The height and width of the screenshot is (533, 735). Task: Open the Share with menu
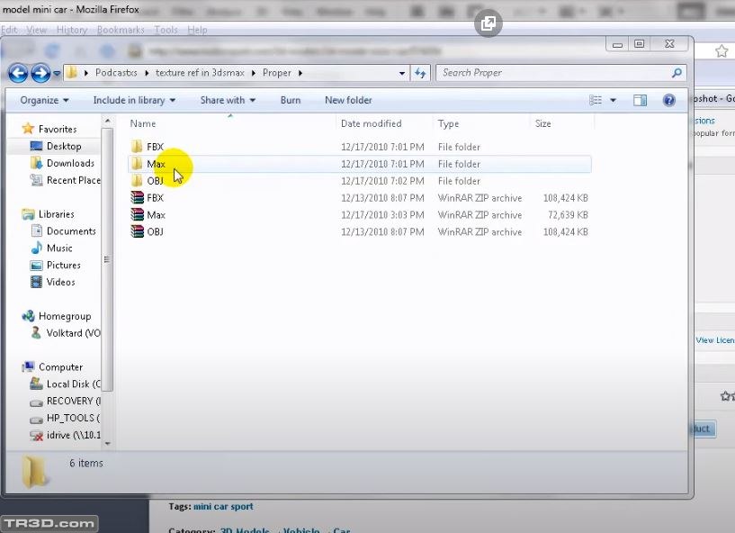click(228, 100)
